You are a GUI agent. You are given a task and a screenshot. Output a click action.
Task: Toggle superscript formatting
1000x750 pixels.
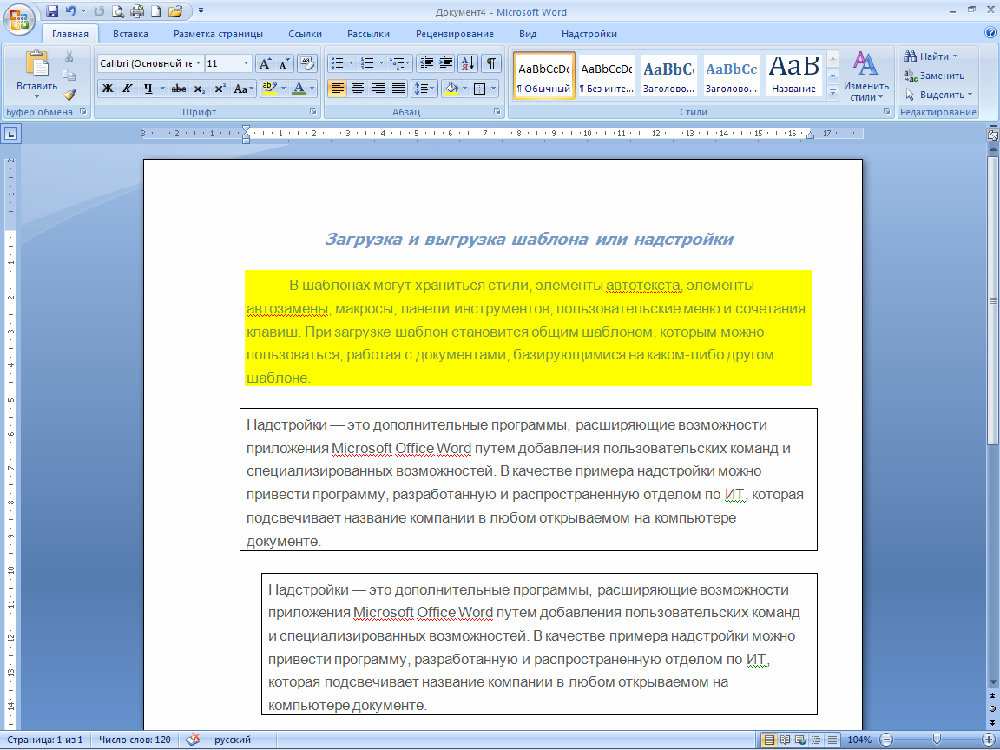tap(220, 89)
